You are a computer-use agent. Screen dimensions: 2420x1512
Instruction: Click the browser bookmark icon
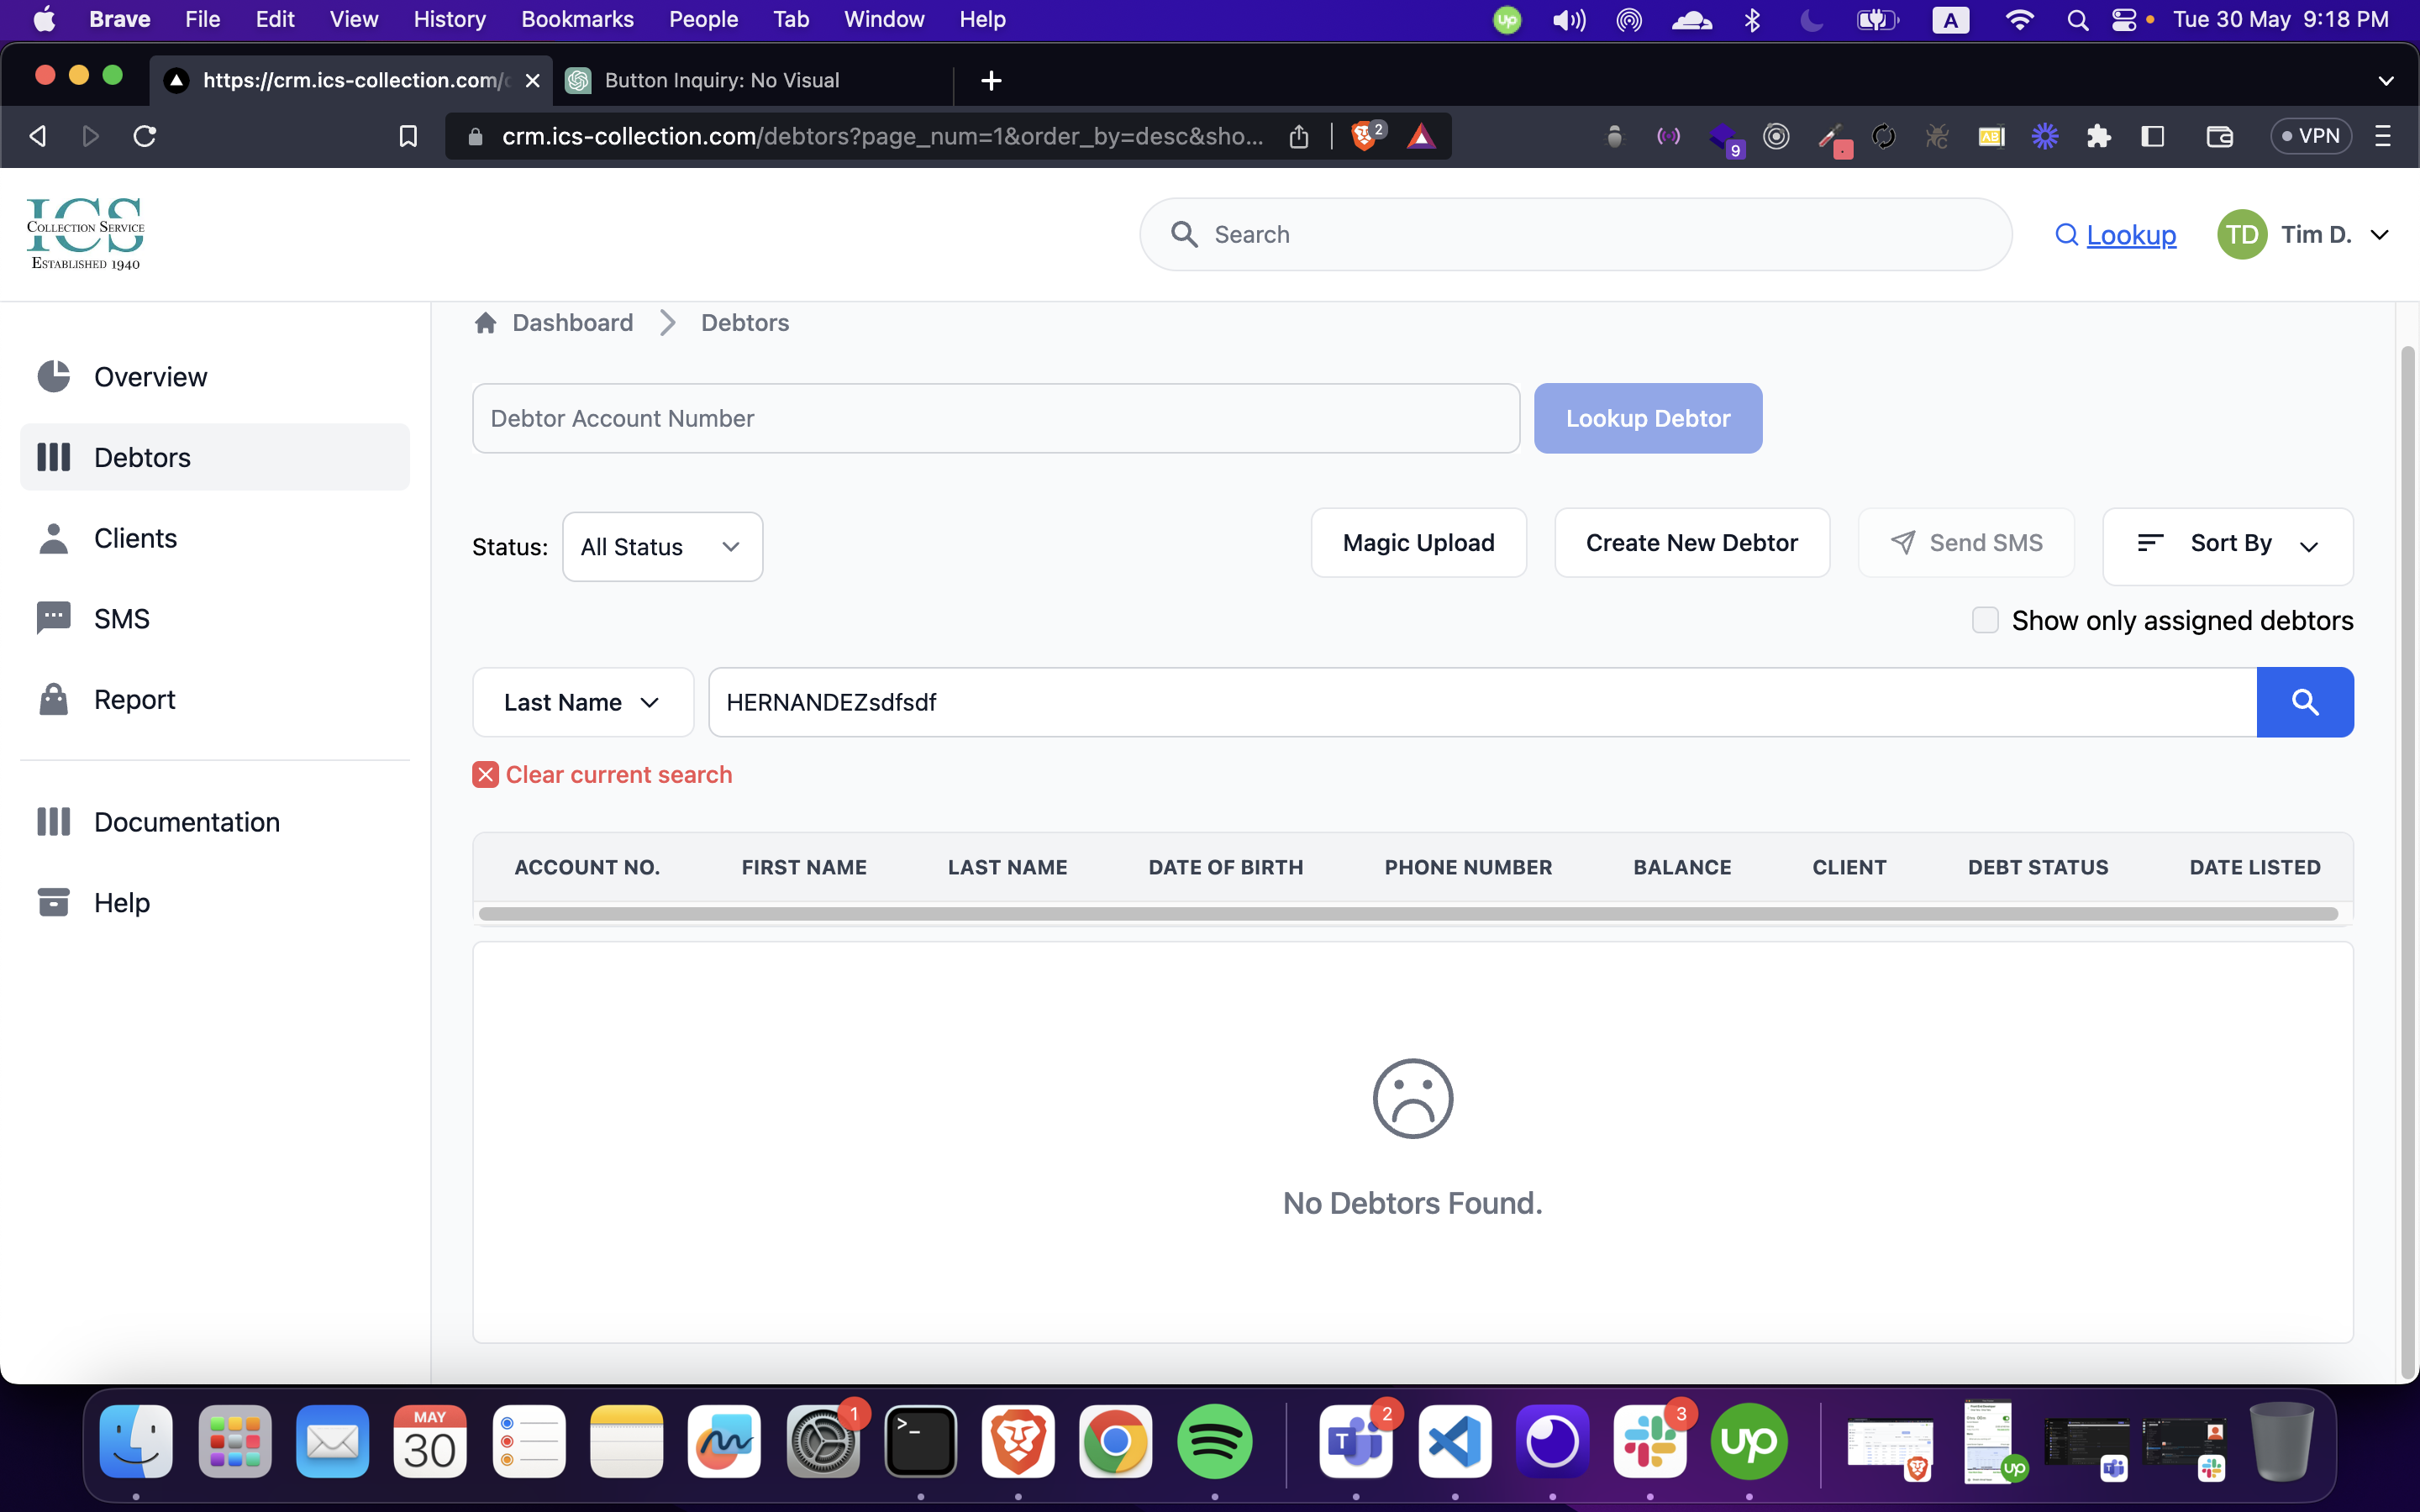(x=408, y=136)
